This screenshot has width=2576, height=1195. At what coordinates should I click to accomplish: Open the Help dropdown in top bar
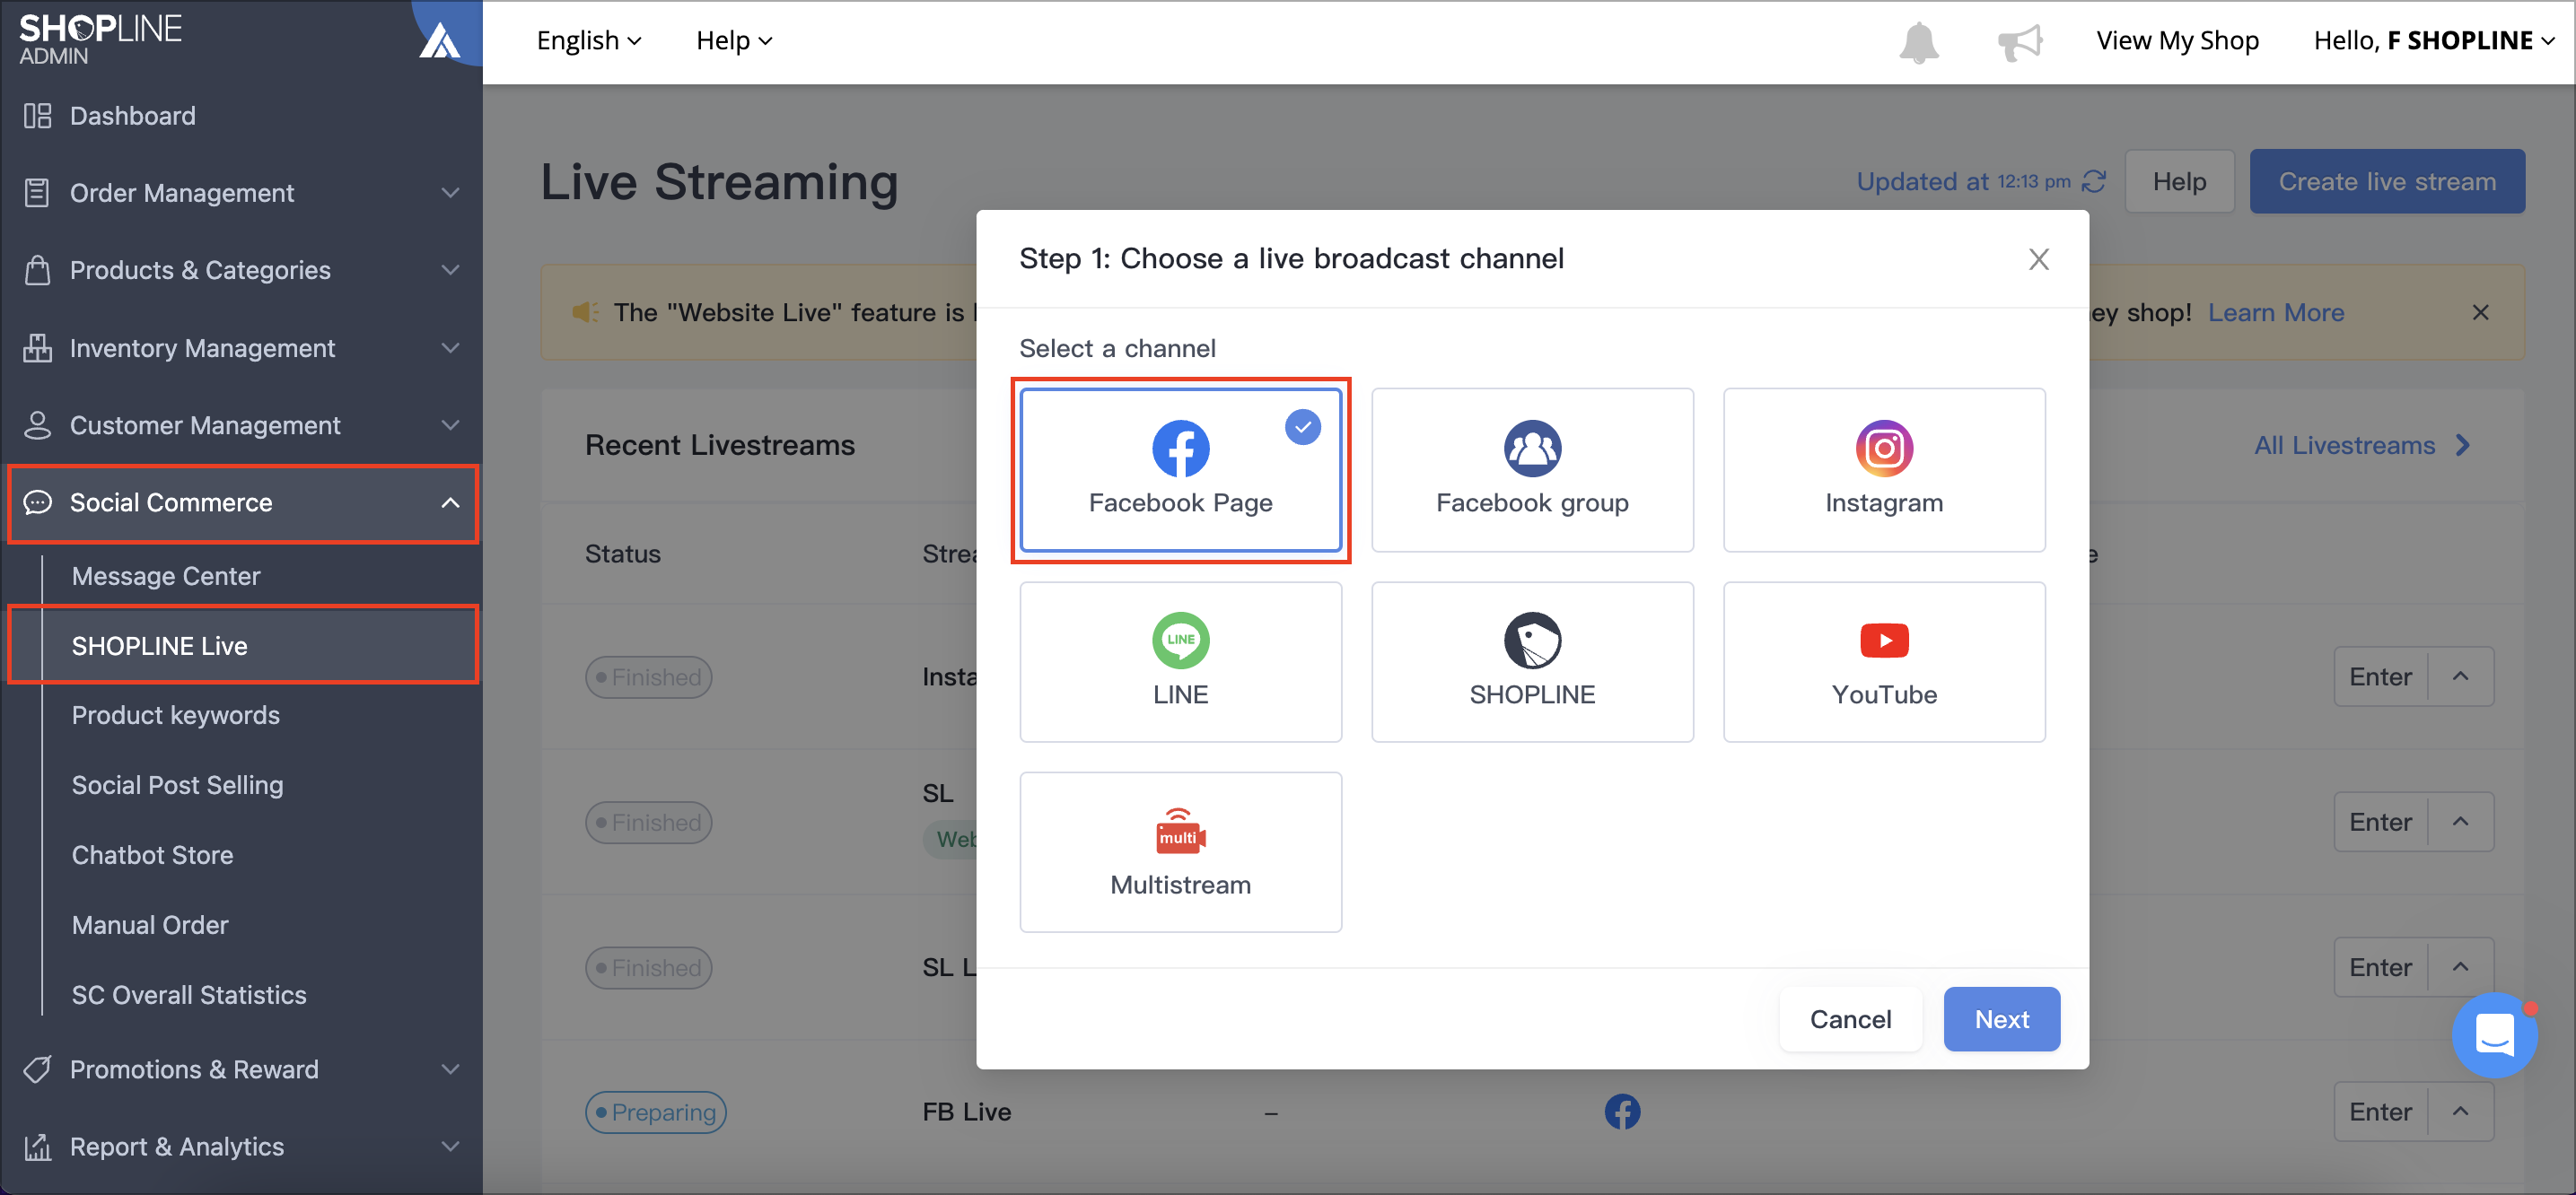(x=734, y=41)
